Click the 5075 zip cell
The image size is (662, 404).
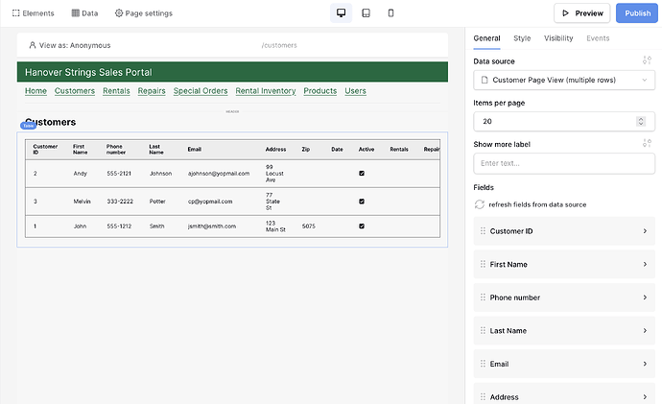click(x=308, y=226)
